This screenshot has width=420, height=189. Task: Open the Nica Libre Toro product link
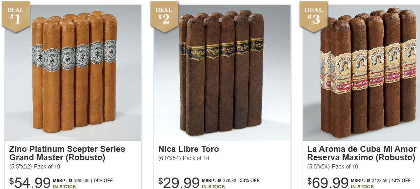click(x=189, y=149)
